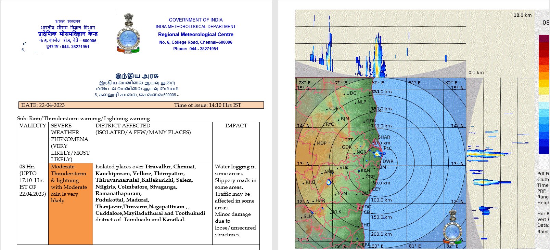
Task: Select the Tamil heading 'இந்திய அரசு'
Action: [x=137, y=76]
